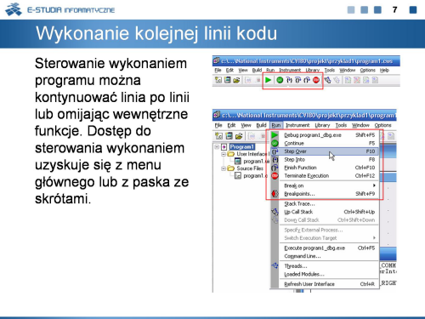425x319 pixels.
Task: Collapse the Source Files folder node
Action: (x=224, y=168)
